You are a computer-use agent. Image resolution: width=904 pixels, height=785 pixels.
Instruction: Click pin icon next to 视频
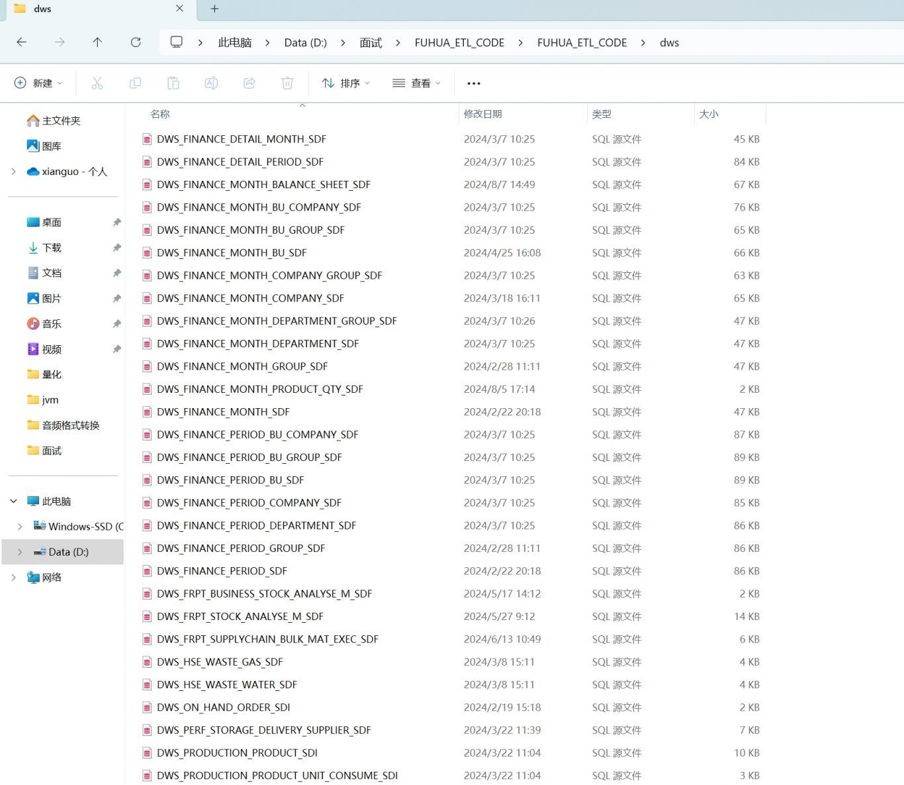pos(116,349)
